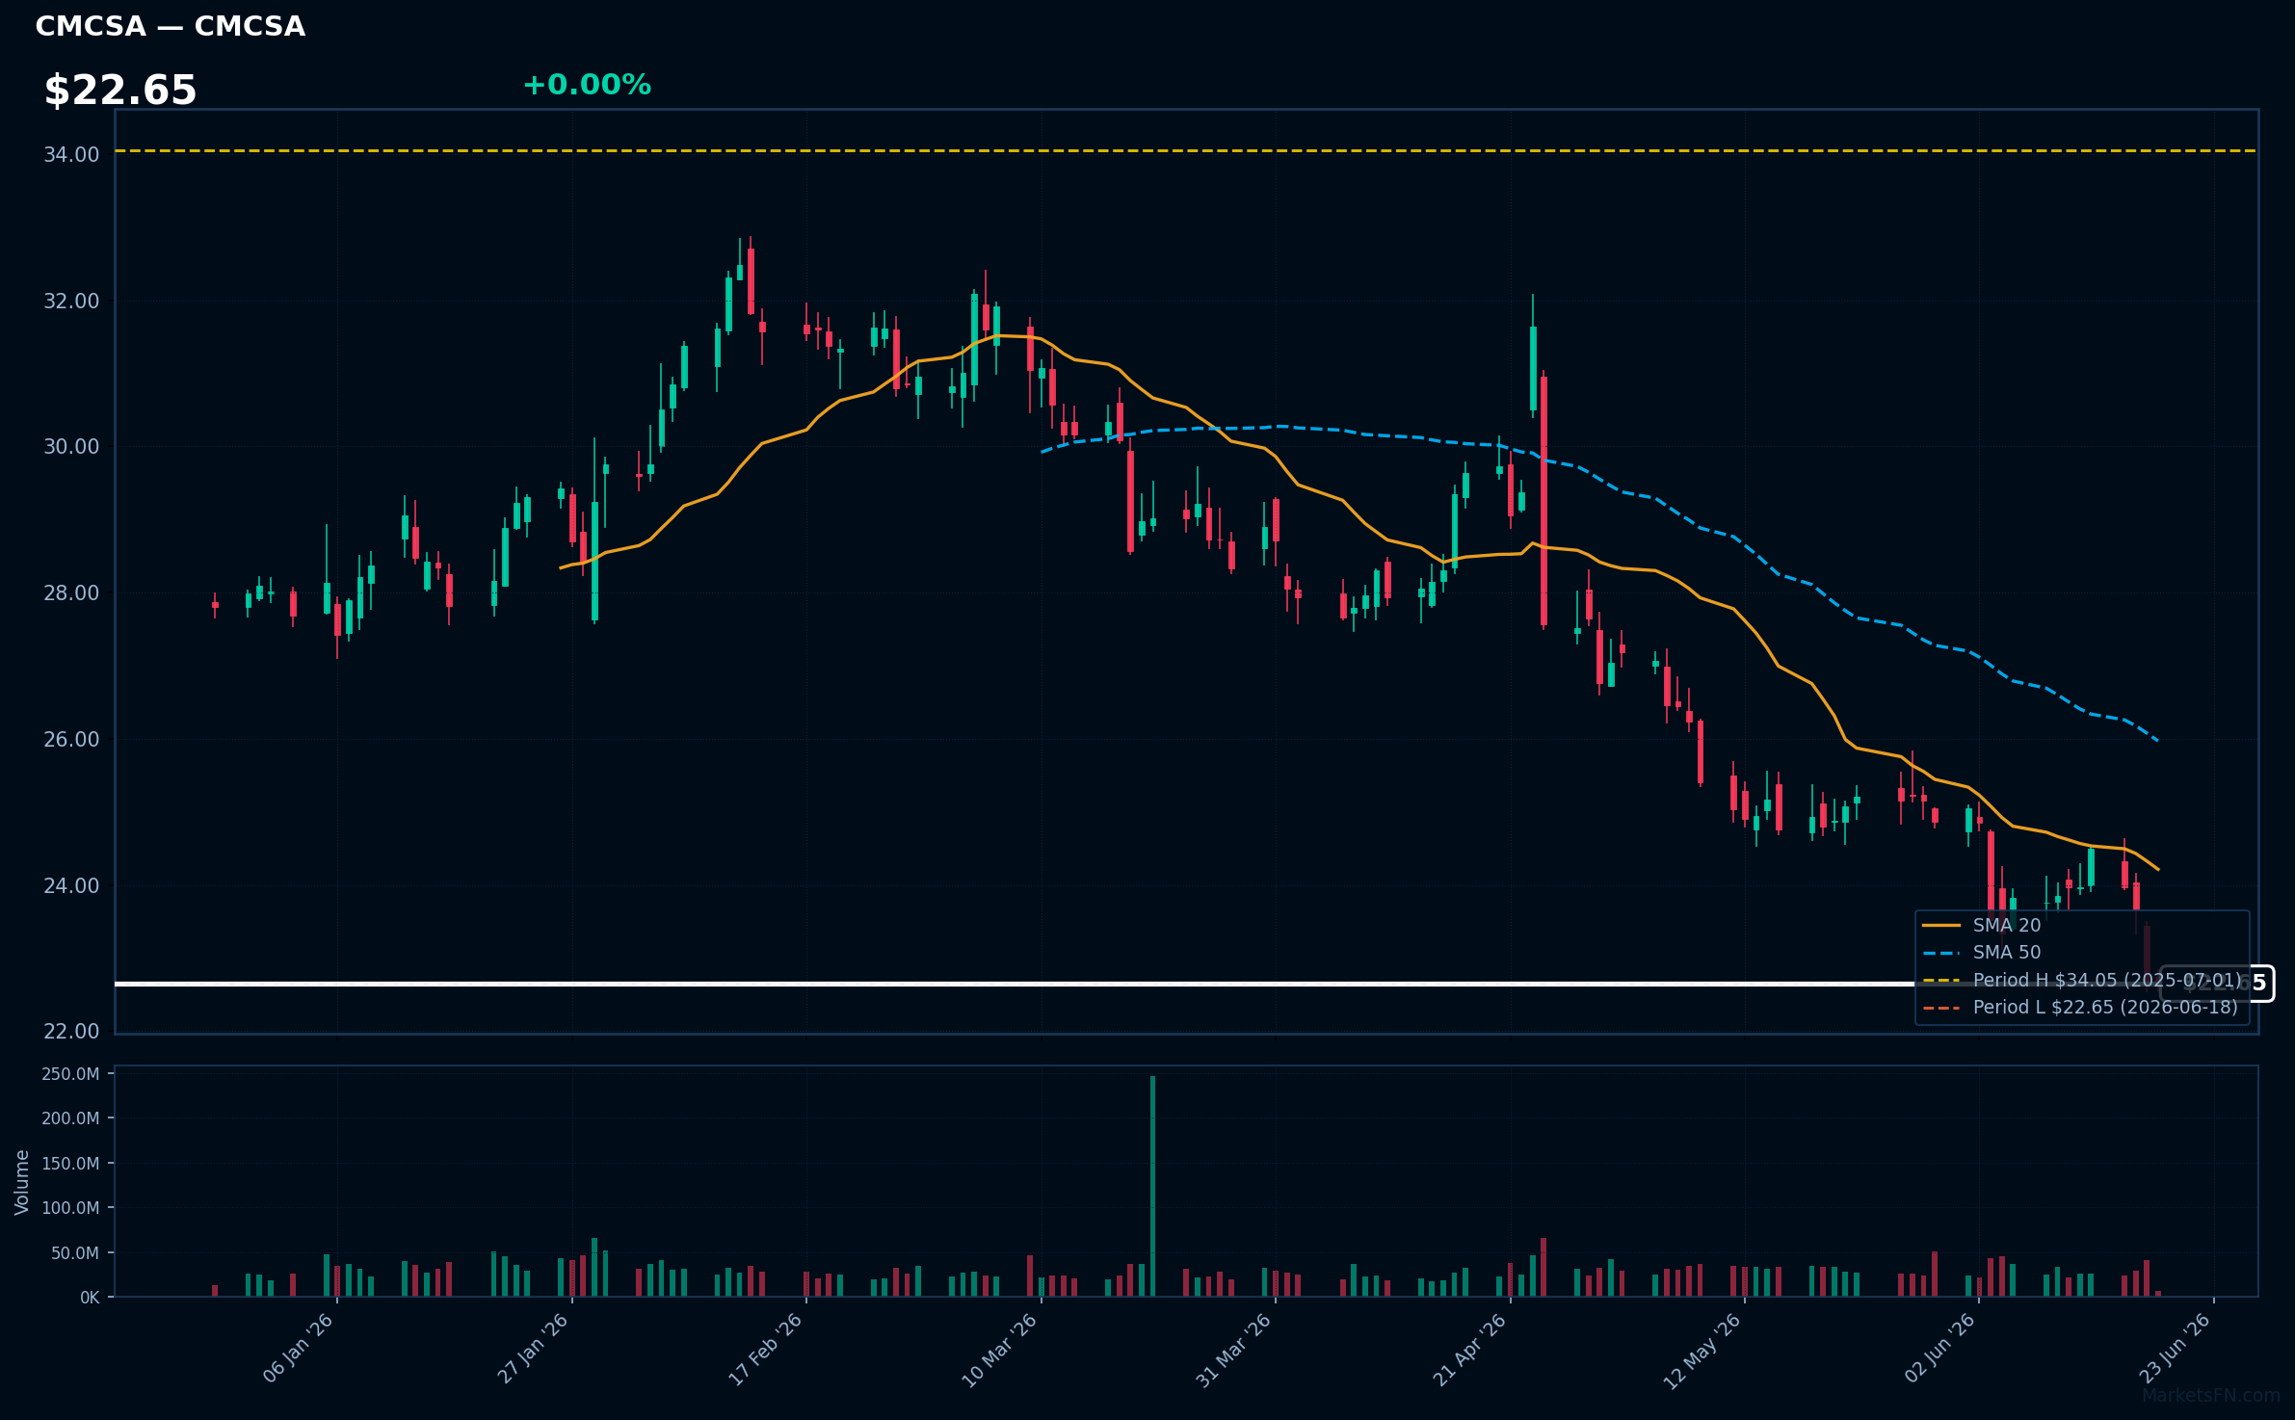Click the 200.0M volume axis label
The width and height of the screenshot is (2295, 1420).
pyautogui.click(x=70, y=1118)
